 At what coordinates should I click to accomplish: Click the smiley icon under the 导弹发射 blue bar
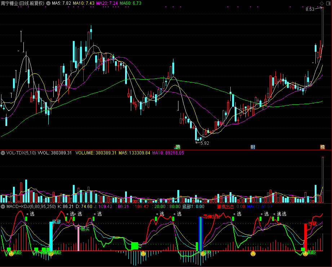pyautogui.click(x=203, y=253)
